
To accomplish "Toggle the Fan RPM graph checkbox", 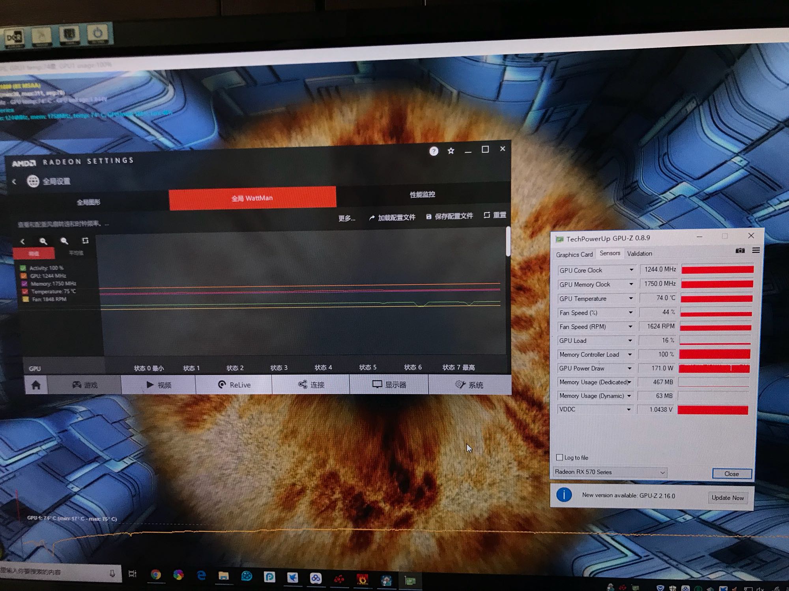I will pyautogui.click(x=26, y=300).
